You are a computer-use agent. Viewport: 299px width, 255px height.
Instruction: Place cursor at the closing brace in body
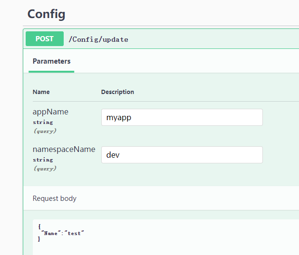click(39, 239)
